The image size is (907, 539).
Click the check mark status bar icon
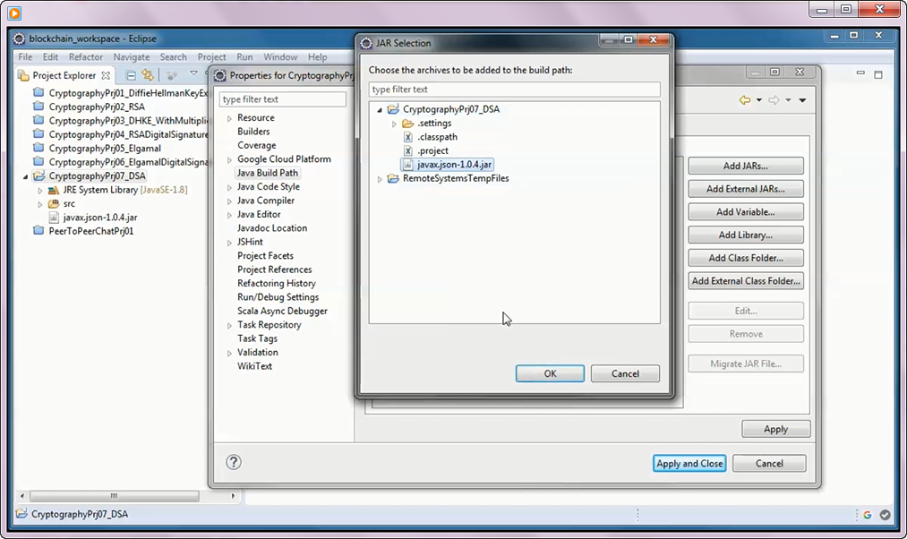tap(885, 514)
